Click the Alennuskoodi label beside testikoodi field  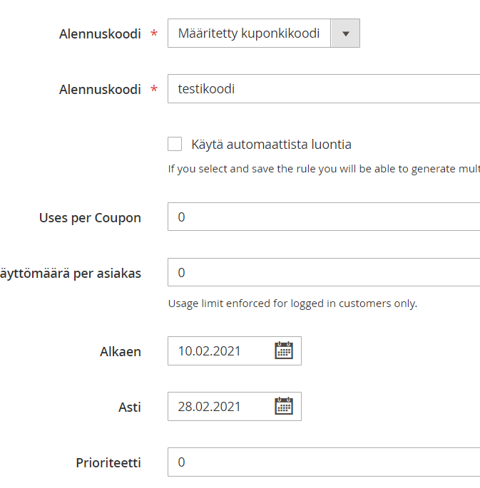tap(100, 90)
